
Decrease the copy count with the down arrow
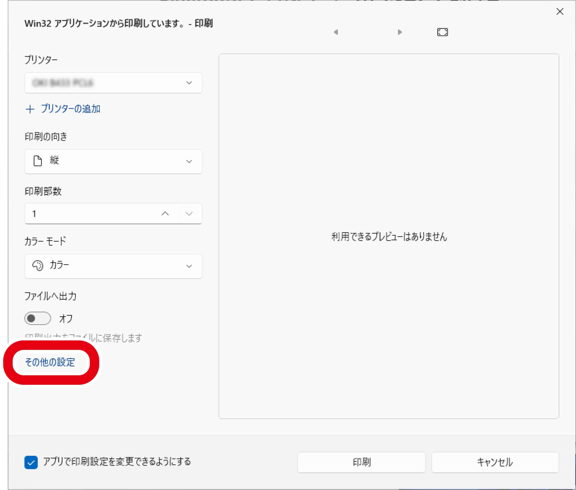point(189,214)
